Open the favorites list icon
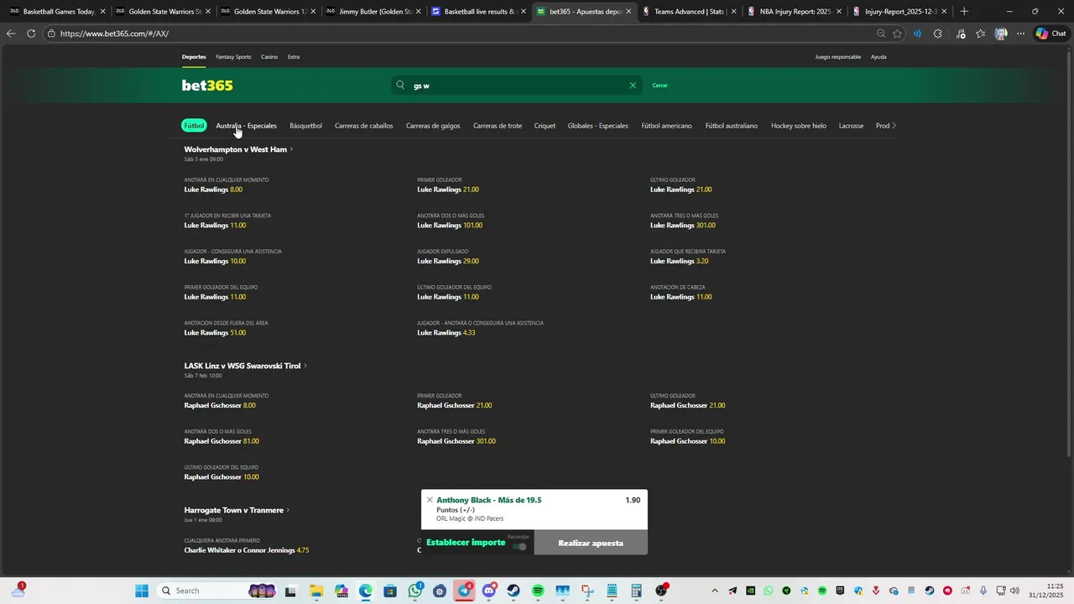Image resolution: width=1074 pixels, height=604 pixels. pyautogui.click(x=980, y=34)
